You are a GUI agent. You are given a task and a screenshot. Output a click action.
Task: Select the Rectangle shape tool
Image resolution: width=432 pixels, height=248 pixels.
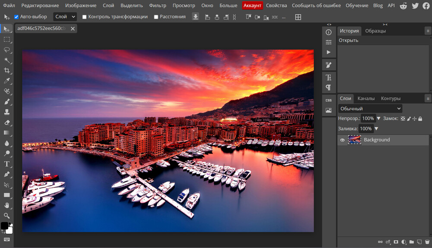(7, 195)
